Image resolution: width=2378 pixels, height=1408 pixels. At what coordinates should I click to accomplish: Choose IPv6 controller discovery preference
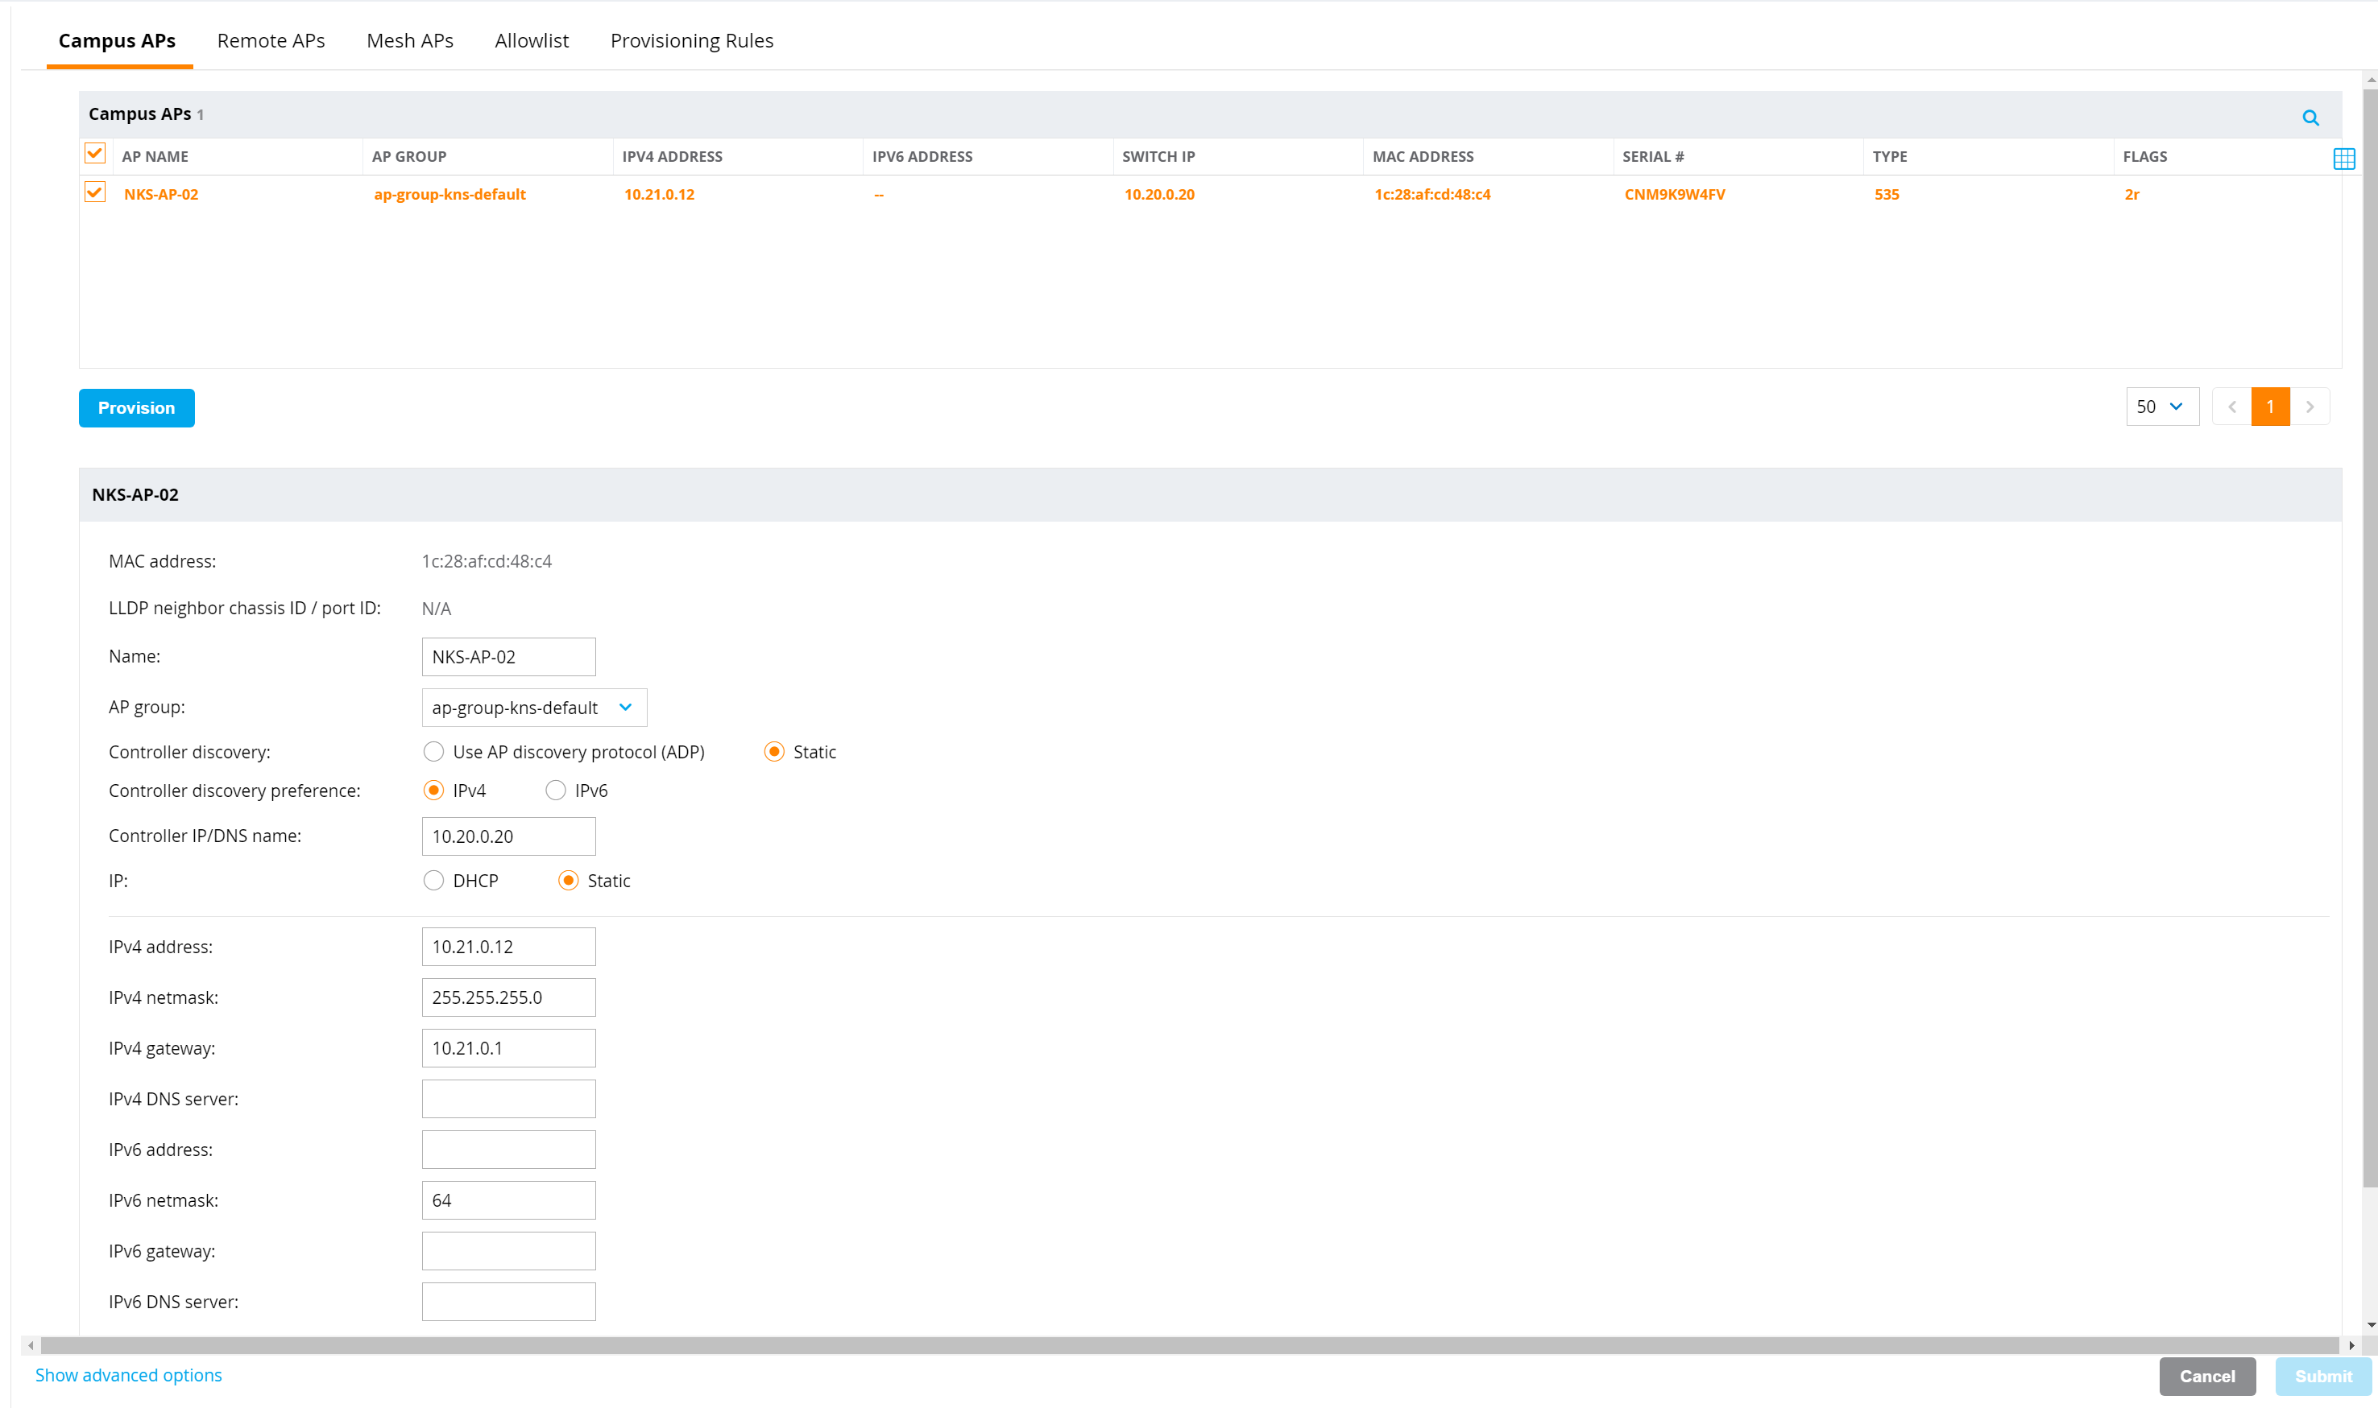point(555,790)
